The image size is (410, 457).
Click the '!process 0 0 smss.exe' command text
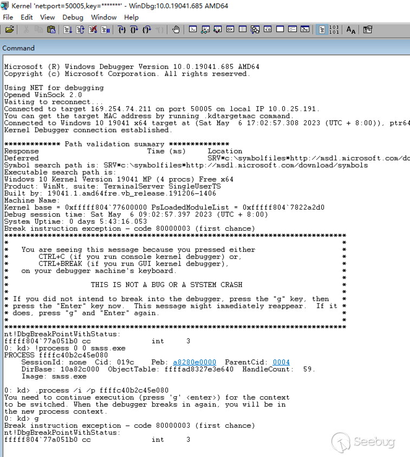point(80,348)
